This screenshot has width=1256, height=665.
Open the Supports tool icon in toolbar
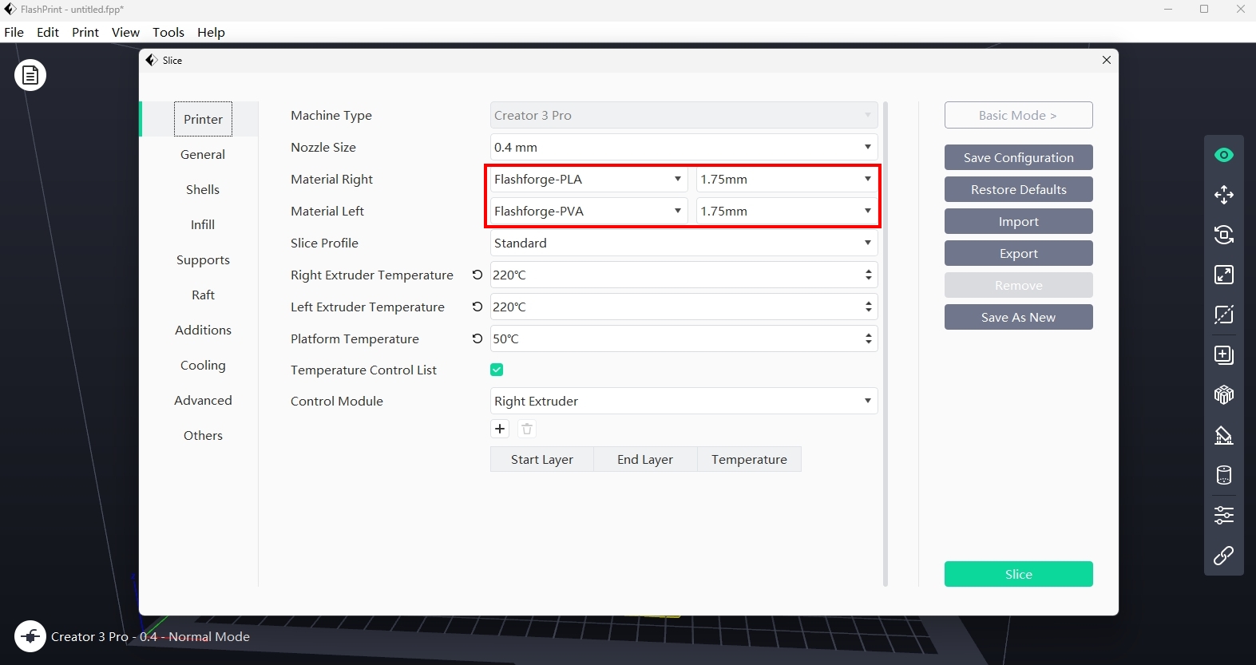1223,435
